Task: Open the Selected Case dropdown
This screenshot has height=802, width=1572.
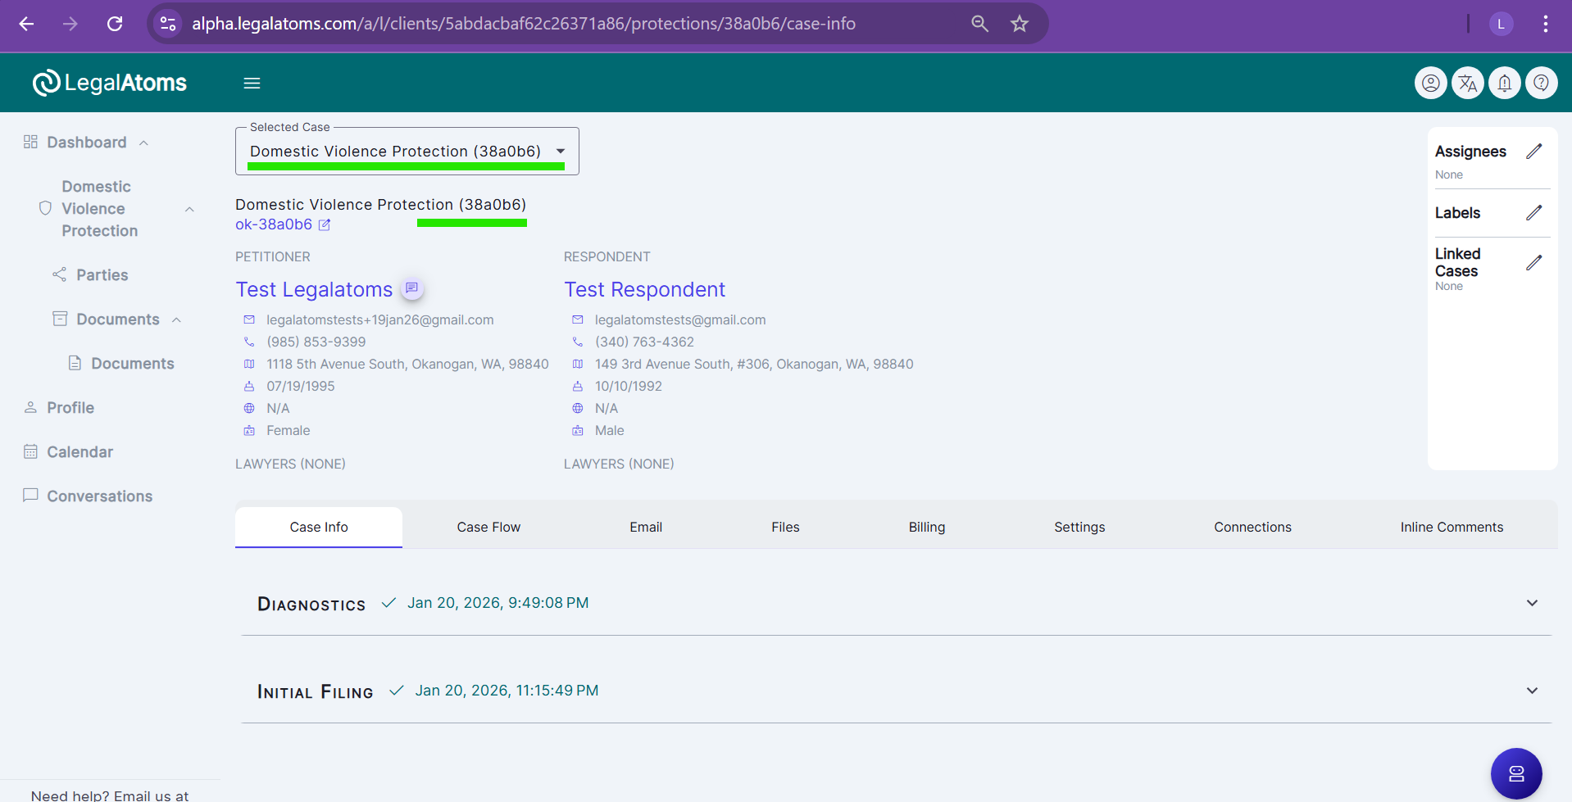Action: (561, 152)
